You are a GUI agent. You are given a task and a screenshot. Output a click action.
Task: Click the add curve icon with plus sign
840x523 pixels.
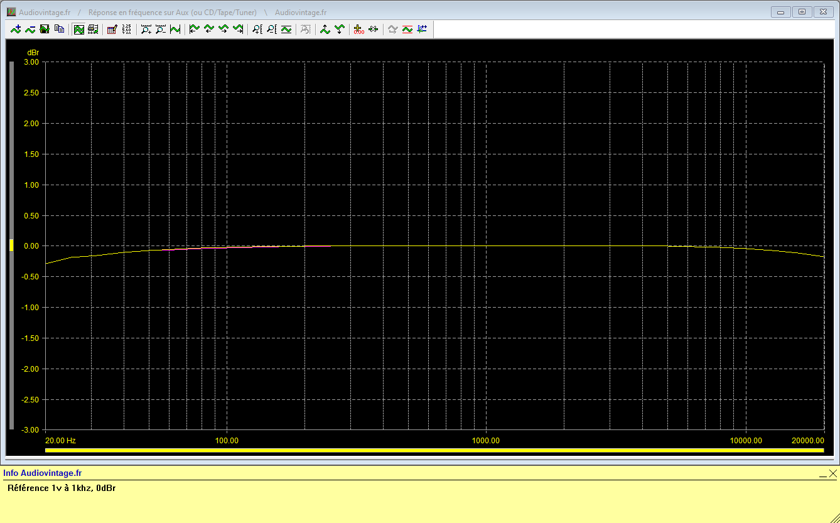point(16,29)
